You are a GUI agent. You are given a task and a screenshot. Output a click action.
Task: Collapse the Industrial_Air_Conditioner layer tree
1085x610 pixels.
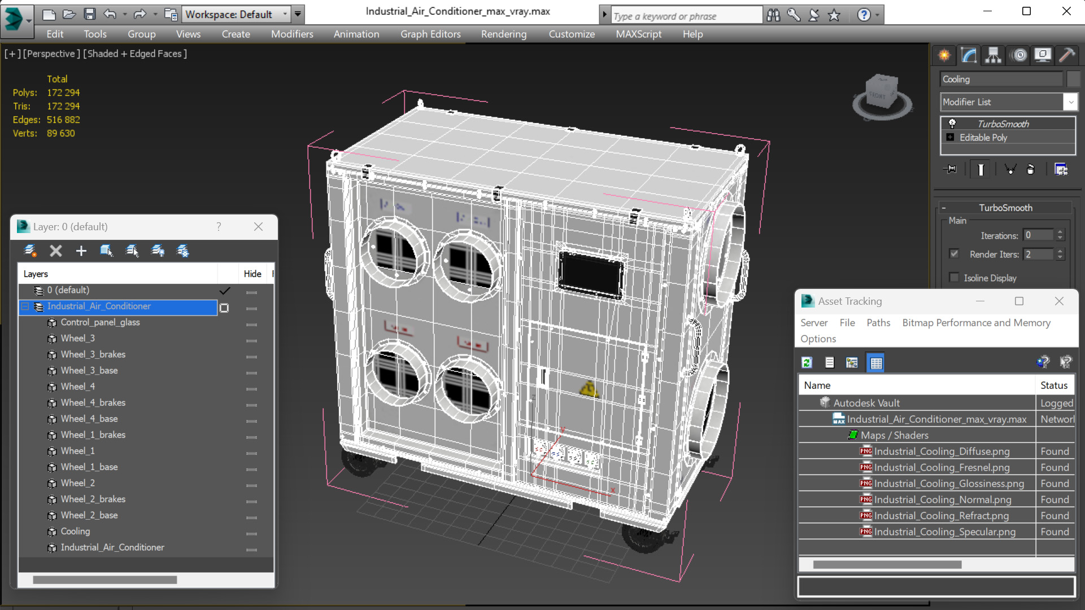coord(25,306)
